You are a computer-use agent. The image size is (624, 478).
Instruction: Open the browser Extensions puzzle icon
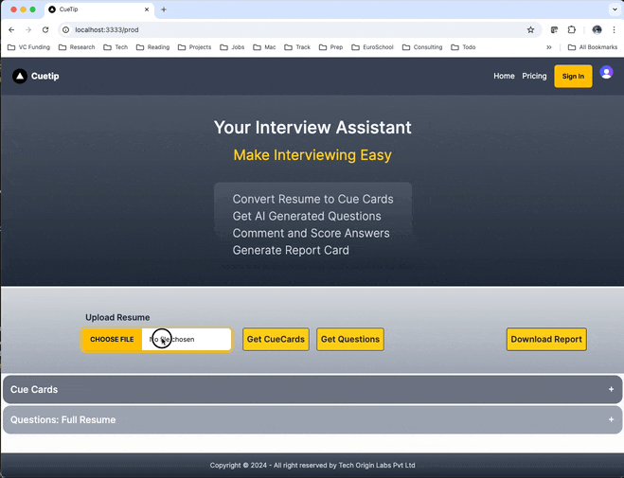pos(572,30)
